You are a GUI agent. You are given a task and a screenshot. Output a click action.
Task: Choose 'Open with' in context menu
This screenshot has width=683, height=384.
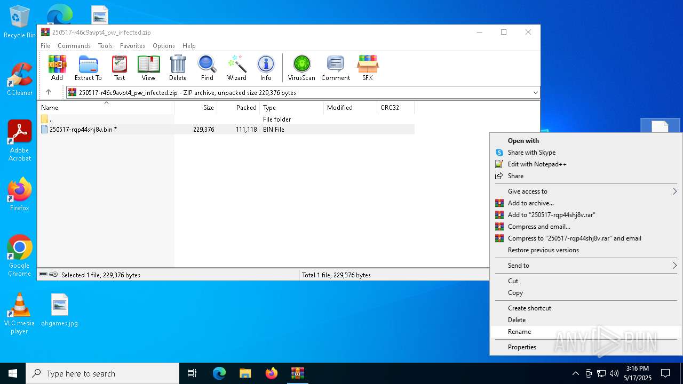click(586, 141)
